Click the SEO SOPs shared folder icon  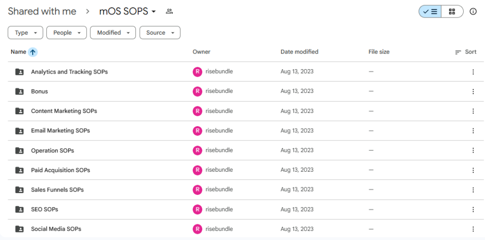click(19, 209)
